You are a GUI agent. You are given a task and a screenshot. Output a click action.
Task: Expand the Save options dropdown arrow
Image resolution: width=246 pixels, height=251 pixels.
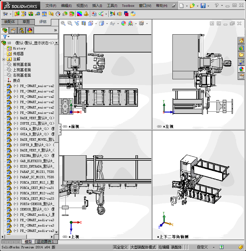(208, 6)
